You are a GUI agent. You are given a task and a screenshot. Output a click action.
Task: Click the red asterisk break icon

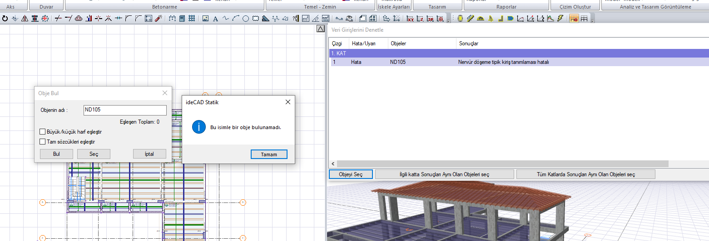(x=98, y=19)
